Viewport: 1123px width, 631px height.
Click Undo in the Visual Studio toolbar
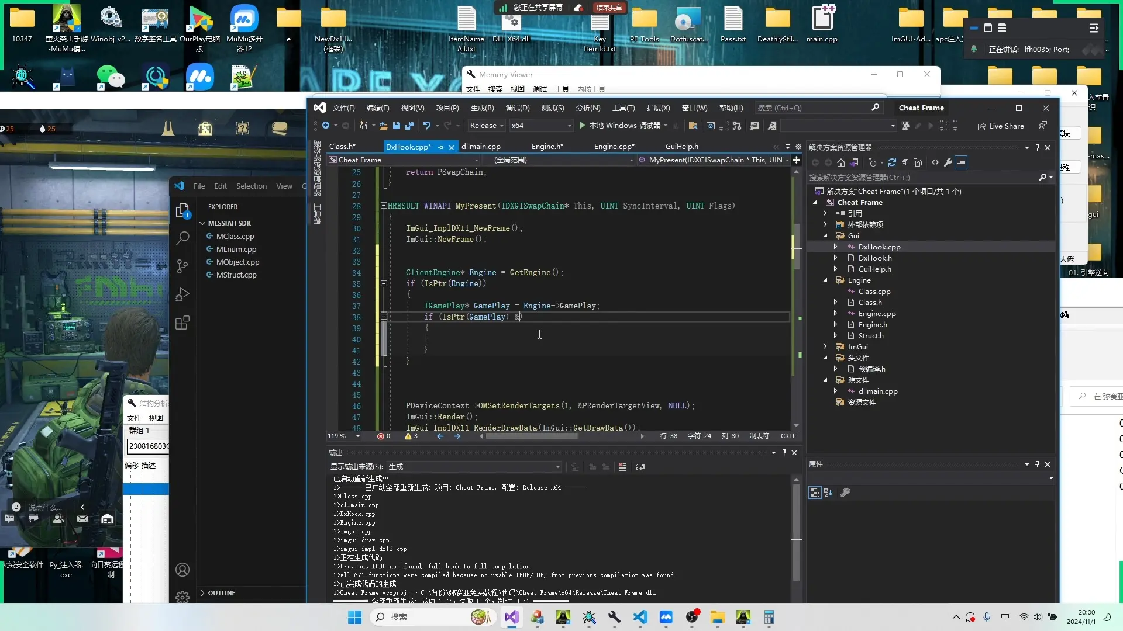pyautogui.click(x=427, y=126)
